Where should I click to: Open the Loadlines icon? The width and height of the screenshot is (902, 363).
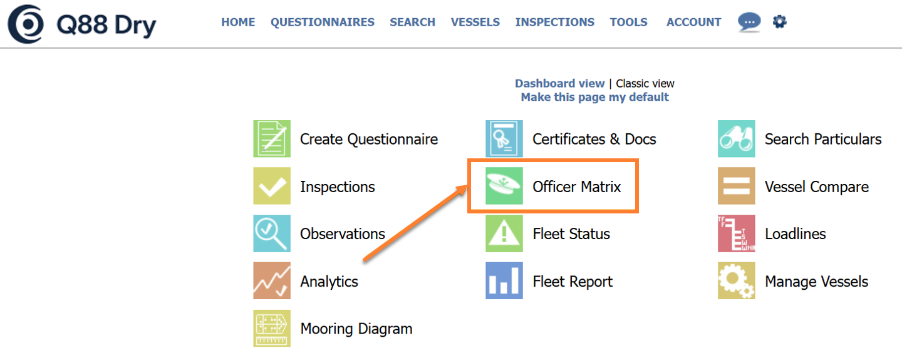[737, 233]
